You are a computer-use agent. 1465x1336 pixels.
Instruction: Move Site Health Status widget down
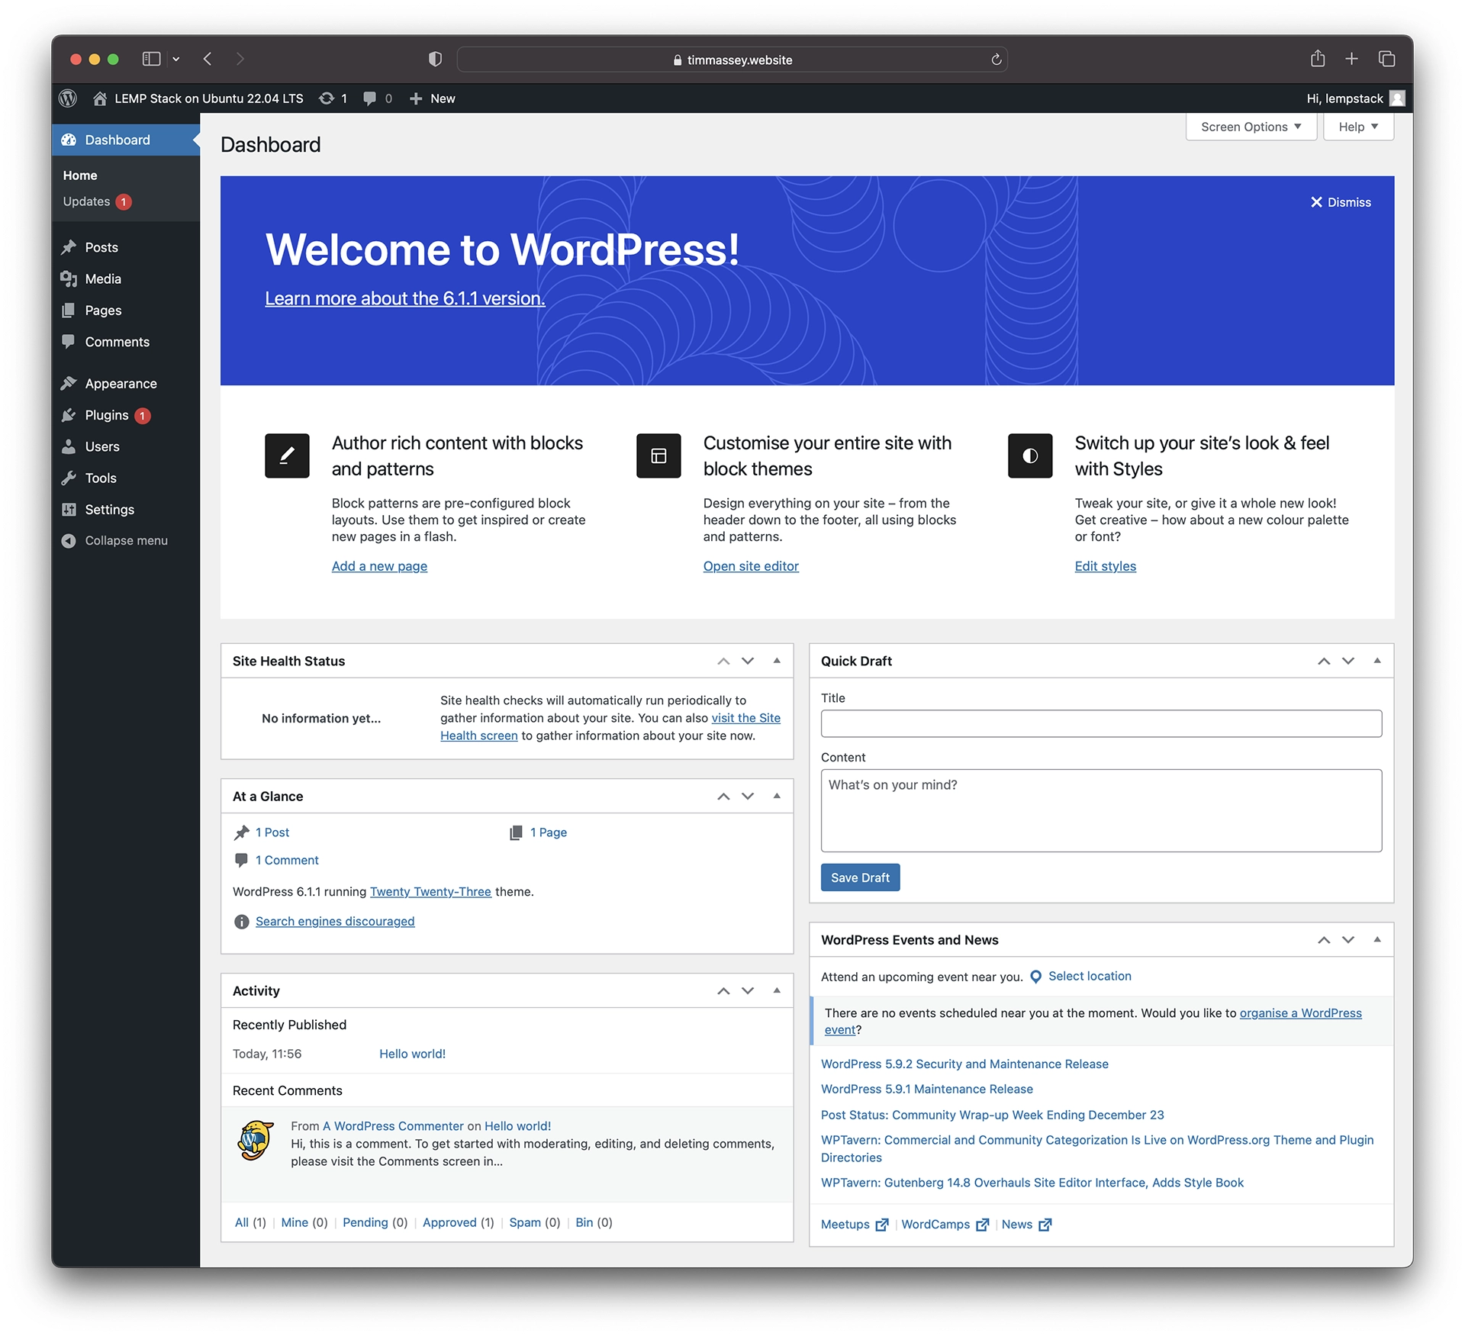pyautogui.click(x=748, y=661)
